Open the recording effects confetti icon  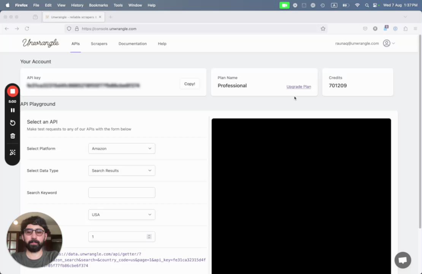click(x=13, y=153)
